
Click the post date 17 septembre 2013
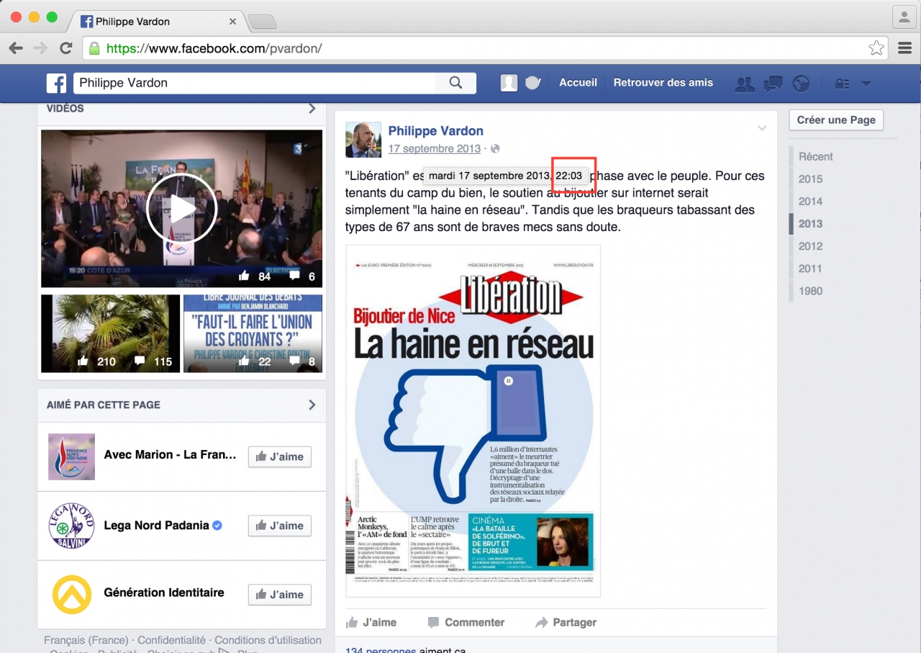tap(435, 149)
